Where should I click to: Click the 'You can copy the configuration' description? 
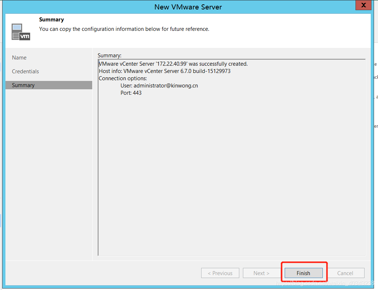124,29
